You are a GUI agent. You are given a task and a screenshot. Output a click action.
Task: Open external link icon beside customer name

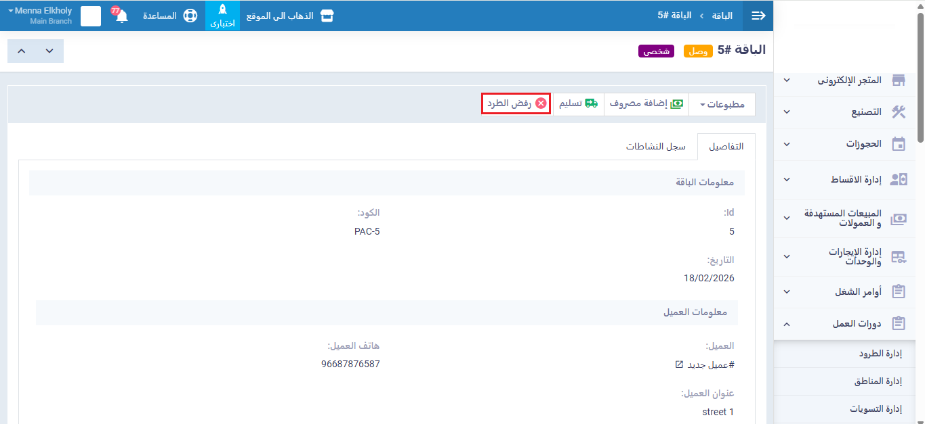pyautogui.click(x=679, y=364)
